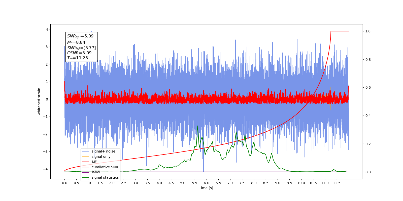The image size is (403, 201).
Task: Click the 8.5 tick on the time axis
Action: [x=266, y=183]
